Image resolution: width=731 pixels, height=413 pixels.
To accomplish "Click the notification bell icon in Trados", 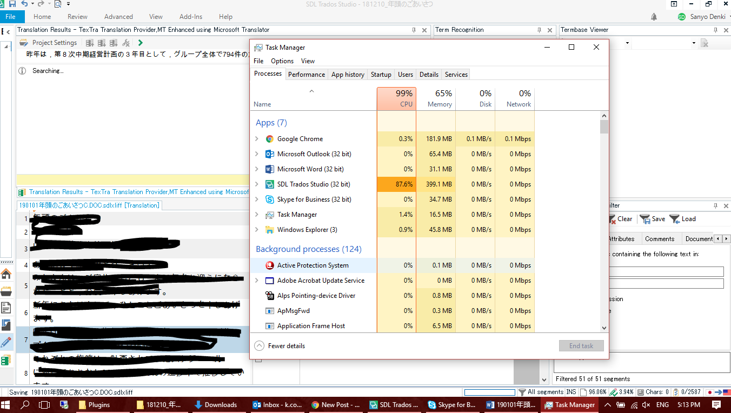I will (x=654, y=17).
